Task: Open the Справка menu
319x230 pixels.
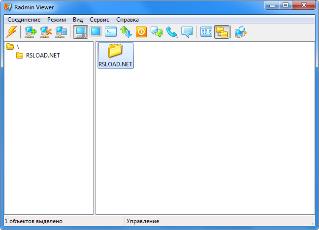Action: (x=128, y=20)
